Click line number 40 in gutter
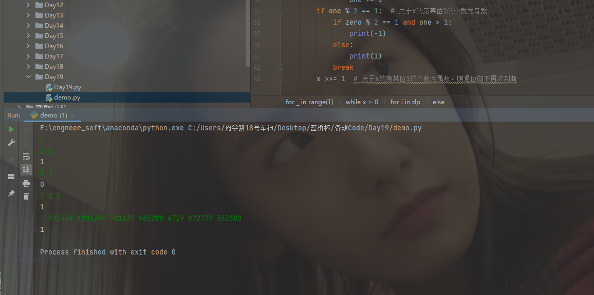 (257, 45)
